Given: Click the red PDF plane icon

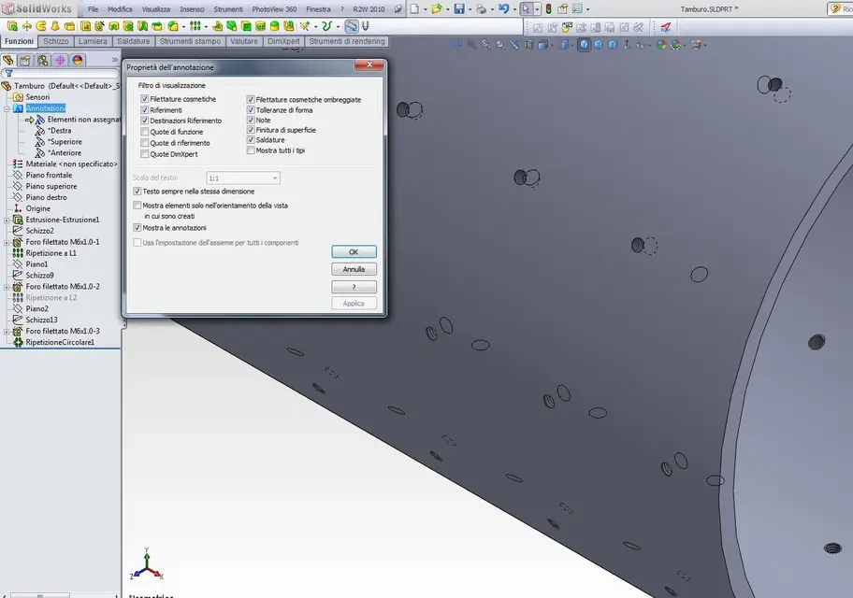Looking at the screenshot, I should point(666,27).
